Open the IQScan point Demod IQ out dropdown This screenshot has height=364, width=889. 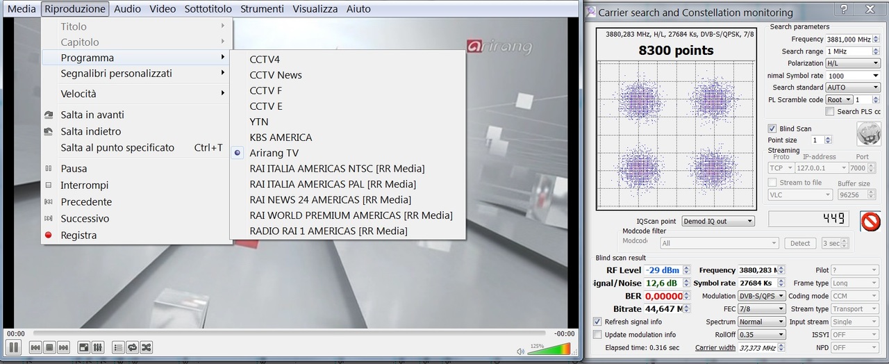pyautogui.click(x=717, y=221)
